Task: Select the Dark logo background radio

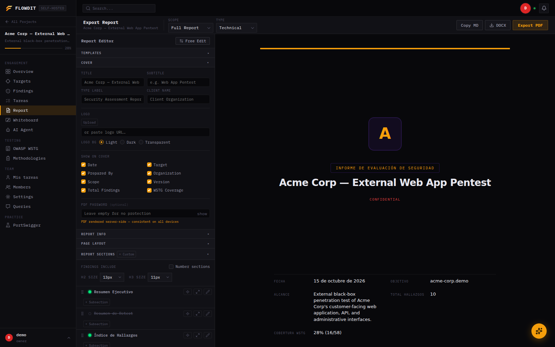Action: click(122, 142)
